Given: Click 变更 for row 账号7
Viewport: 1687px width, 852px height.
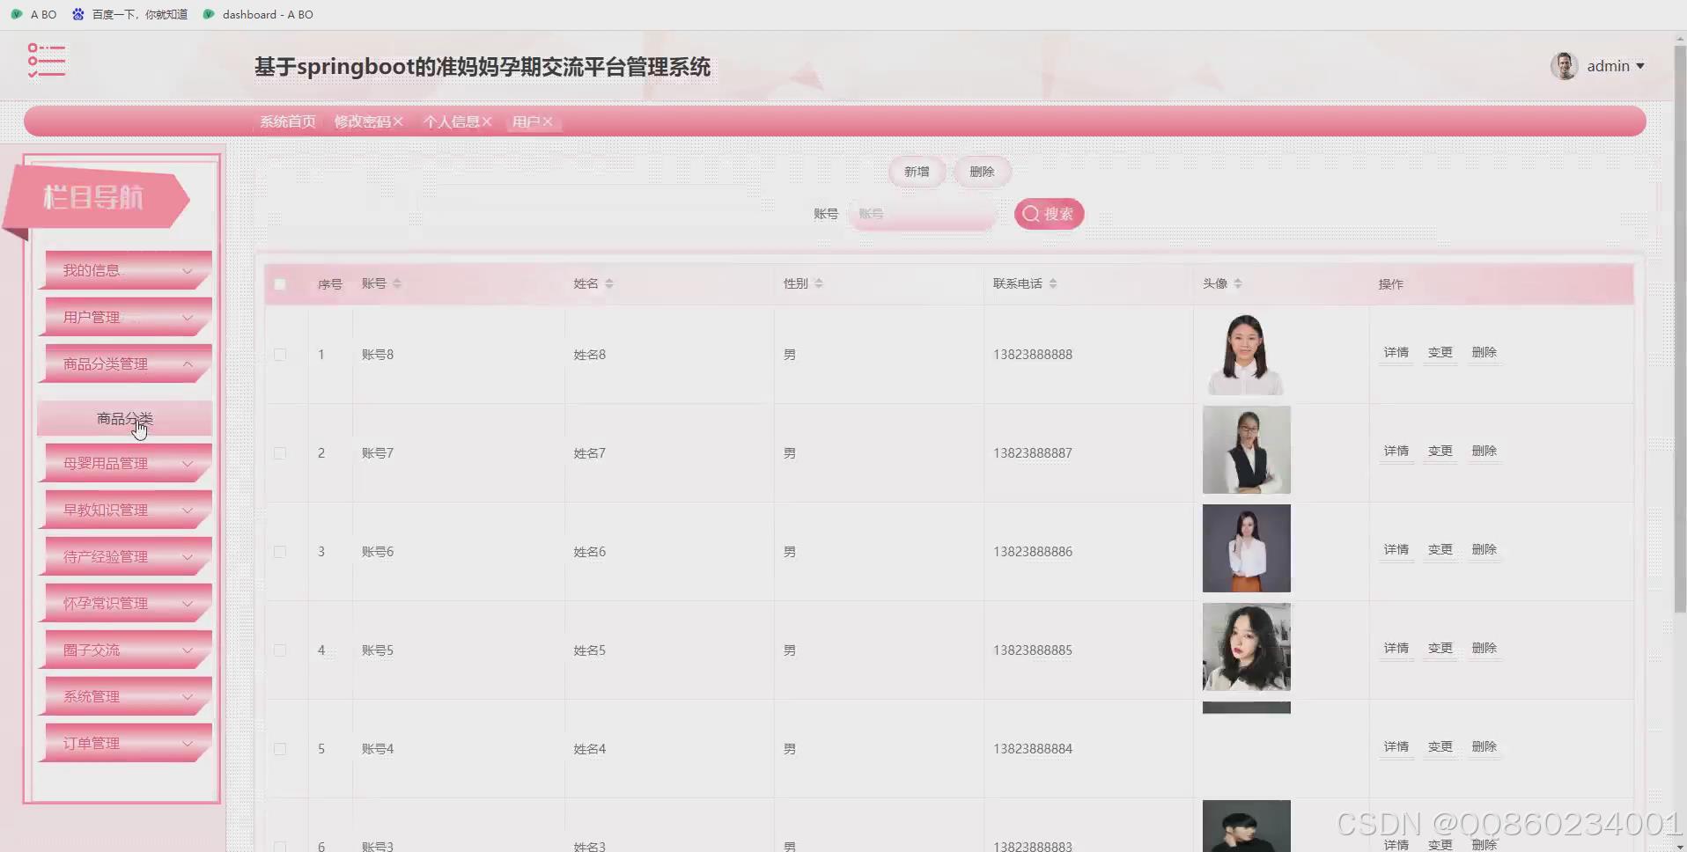Looking at the screenshot, I should [x=1440, y=452].
